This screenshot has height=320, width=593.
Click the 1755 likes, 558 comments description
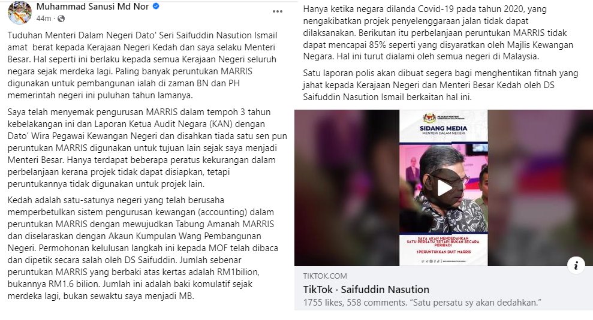coord(422,303)
